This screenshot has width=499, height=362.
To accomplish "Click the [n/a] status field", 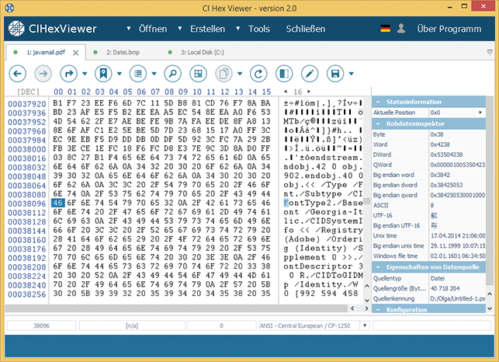I will pyautogui.click(x=132, y=325).
